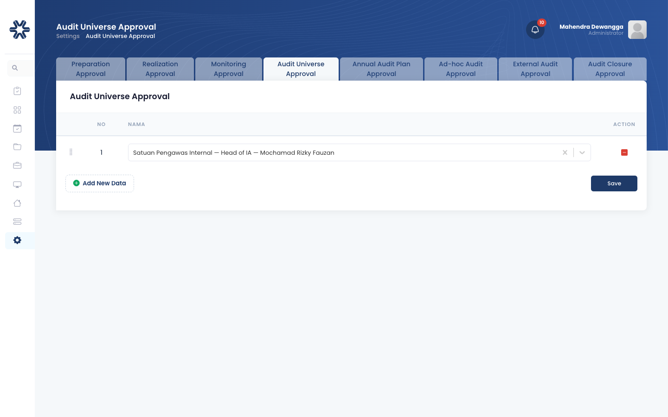668x417 pixels.
Task: Click the ACTION column header
Action: [624, 124]
